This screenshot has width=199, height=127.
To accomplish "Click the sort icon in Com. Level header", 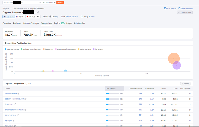I will (x=115, y=89).
